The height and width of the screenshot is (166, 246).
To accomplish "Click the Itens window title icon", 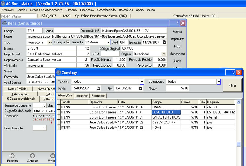I will [5, 23].
